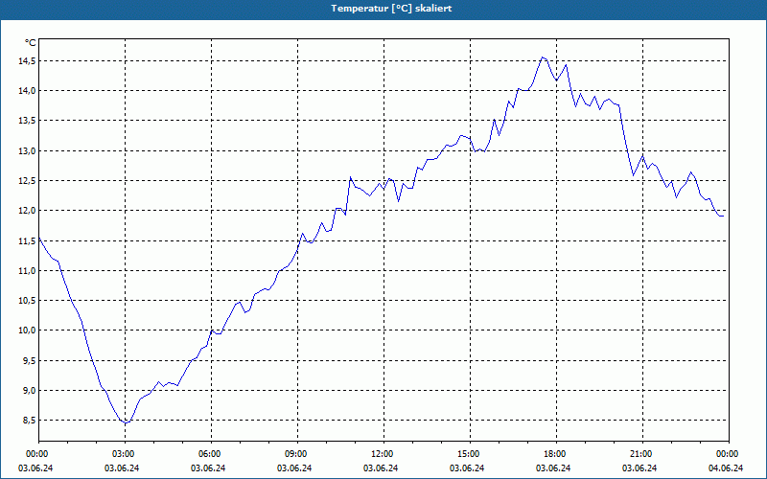Select the 8,5 y-axis label
This screenshot has height=479, width=767.
[x=29, y=421]
